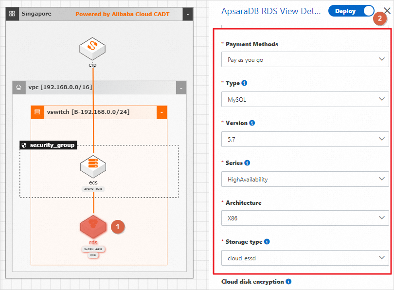Screen dimensions: 394x290
Task: Open the Storage type dropdown showing cloud_essd
Action: [305, 258]
